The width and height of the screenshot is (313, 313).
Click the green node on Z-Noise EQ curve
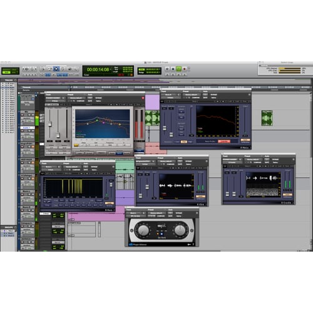click(97, 120)
